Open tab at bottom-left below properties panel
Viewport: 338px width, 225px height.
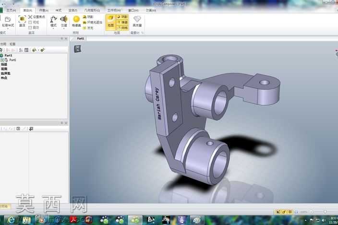pyautogui.click(x=4, y=206)
